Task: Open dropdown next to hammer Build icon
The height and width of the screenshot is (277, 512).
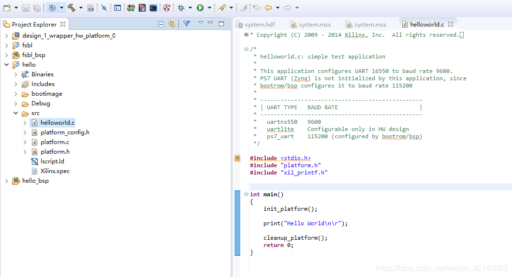Action: click(81, 8)
